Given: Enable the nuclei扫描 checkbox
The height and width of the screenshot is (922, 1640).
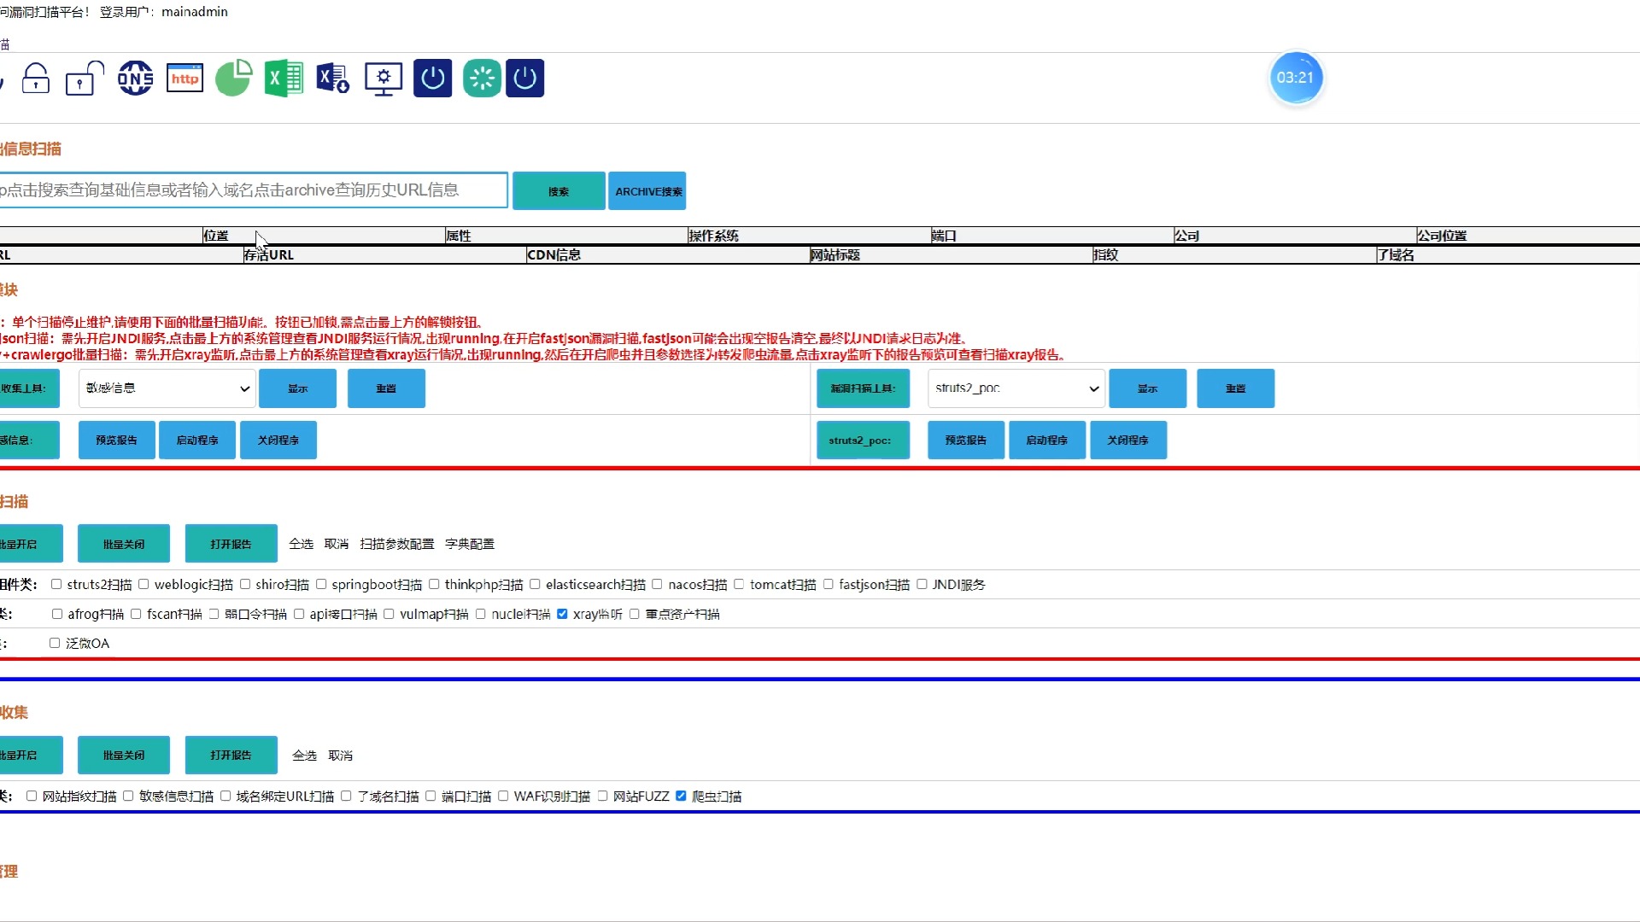Looking at the screenshot, I should 480,614.
